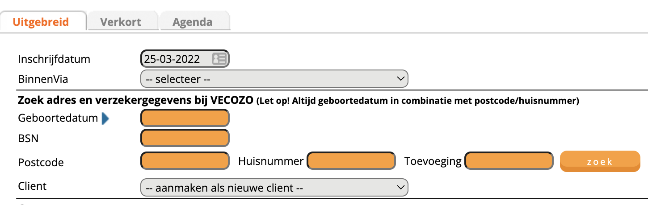Focus the Huisnummer input field
648x205 pixels.
tap(351, 161)
